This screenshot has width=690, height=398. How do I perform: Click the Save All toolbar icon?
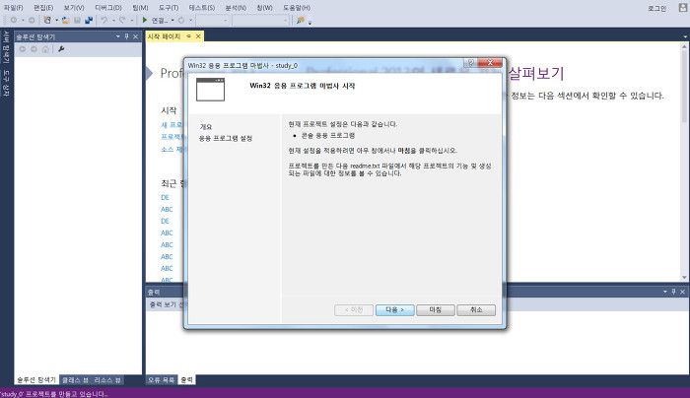pos(89,21)
